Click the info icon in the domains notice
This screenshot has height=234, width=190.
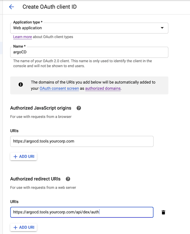coord(21,84)
